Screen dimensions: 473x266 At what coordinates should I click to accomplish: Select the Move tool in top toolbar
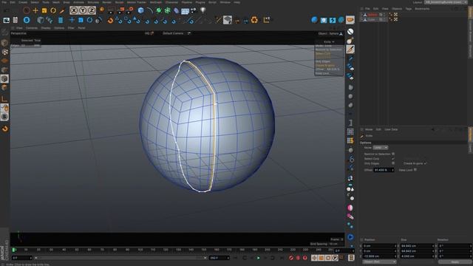click(x=35, y=10)
